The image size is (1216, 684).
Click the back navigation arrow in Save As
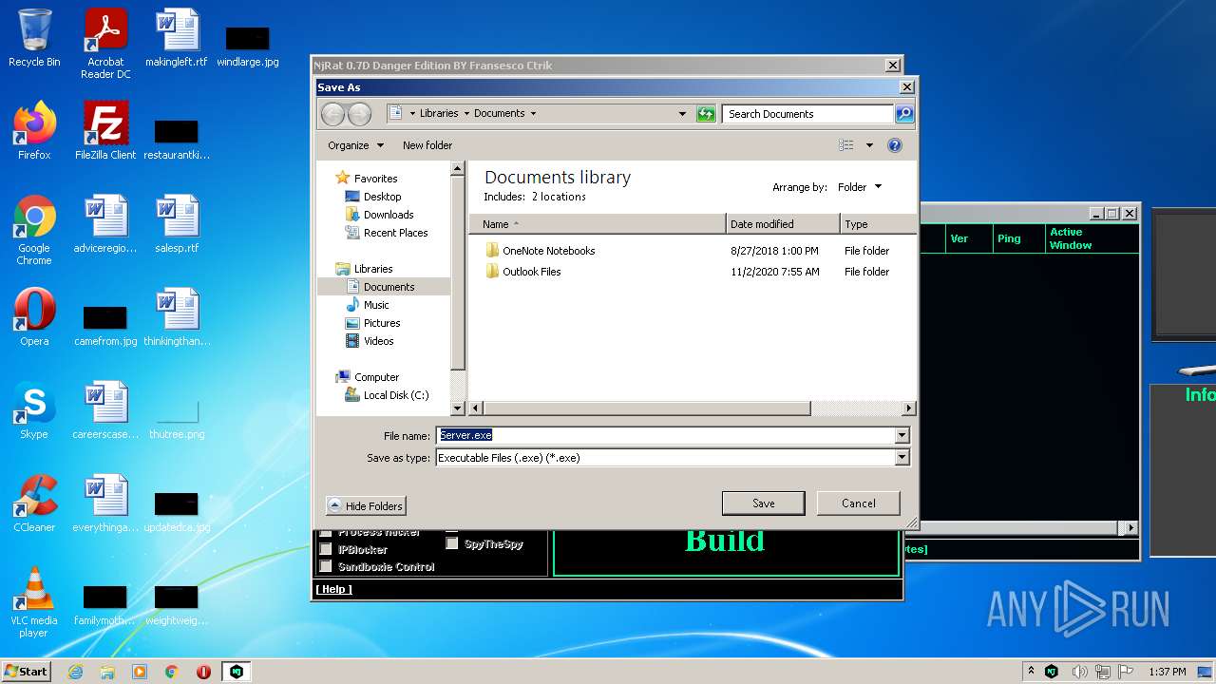332,114
